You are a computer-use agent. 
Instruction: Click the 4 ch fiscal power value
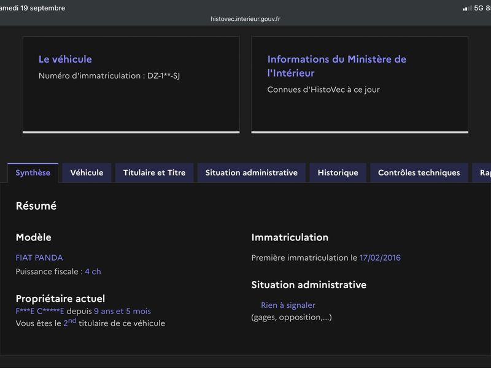click(93, 272)
